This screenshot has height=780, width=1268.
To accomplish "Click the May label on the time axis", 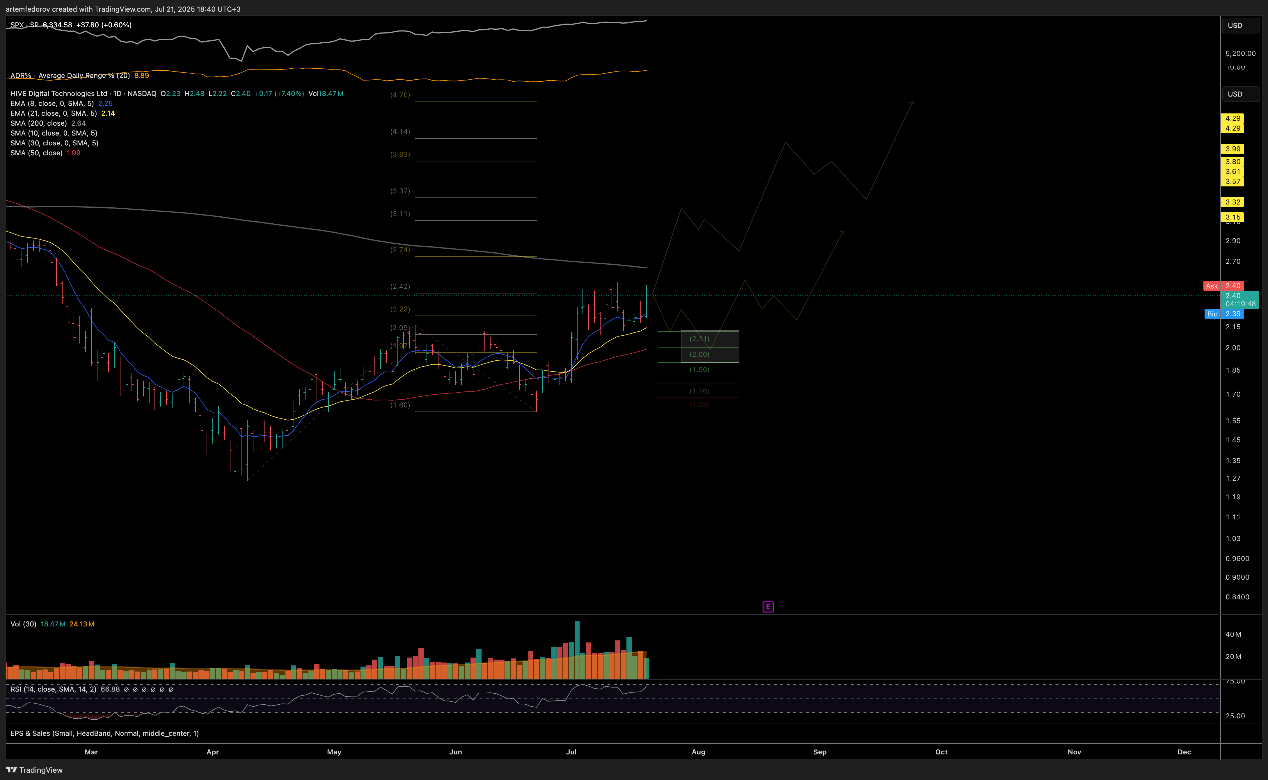I will point(334,751).
